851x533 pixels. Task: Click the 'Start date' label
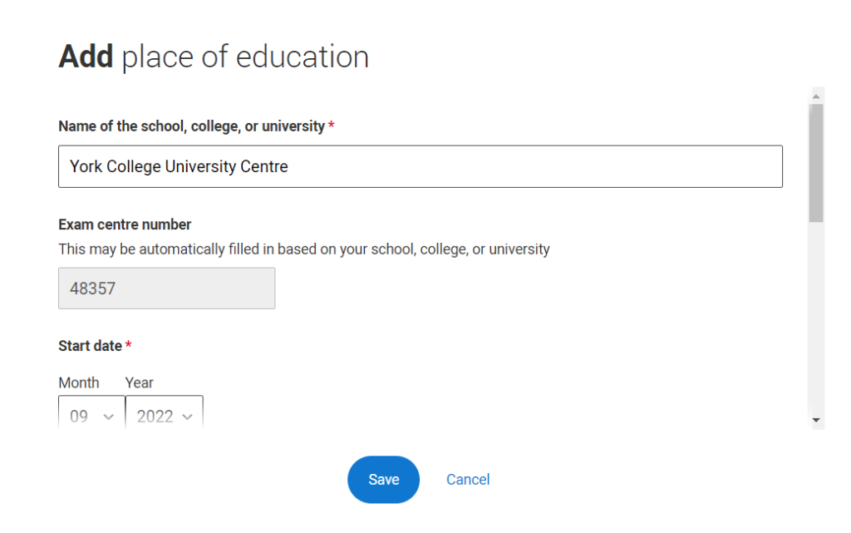coord(90,346)
